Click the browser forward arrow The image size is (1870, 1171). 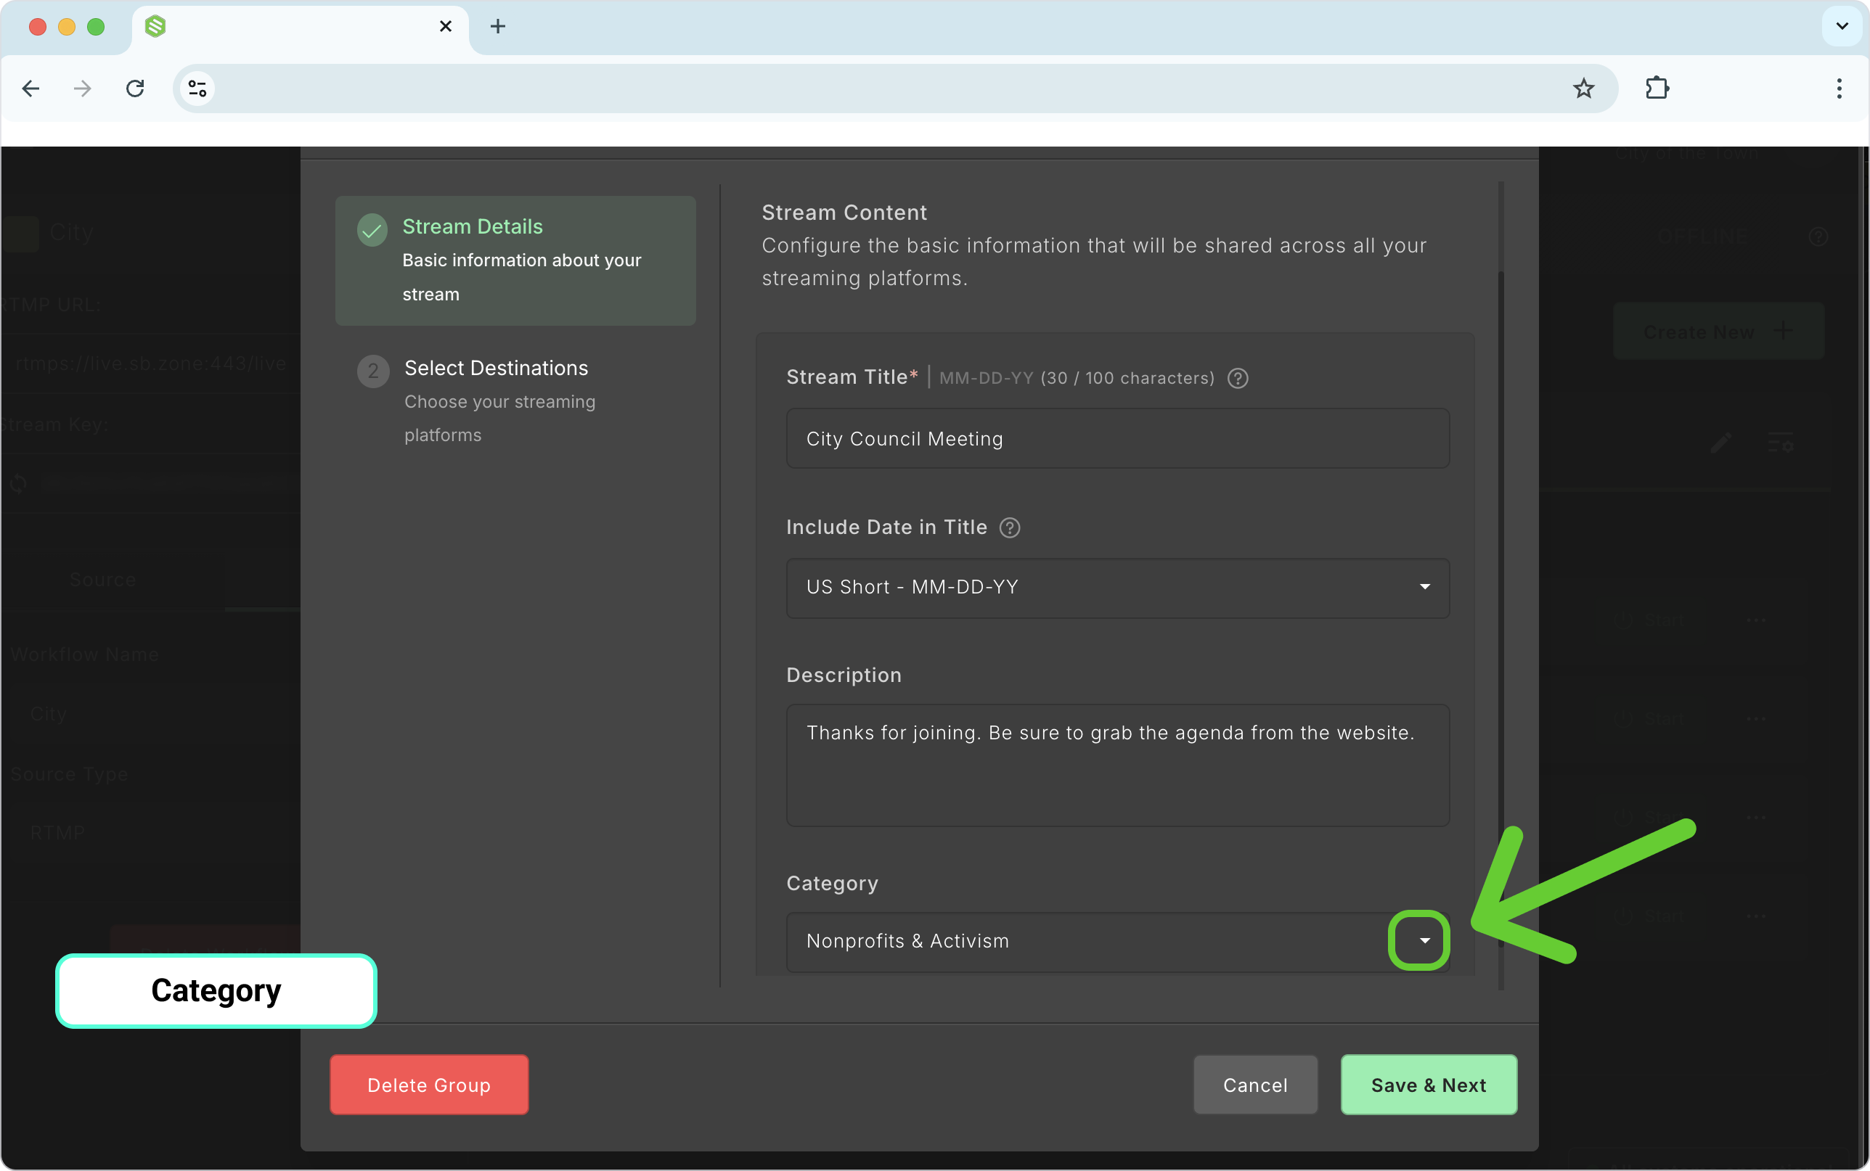pyautogui.click(x=83, y=89)
